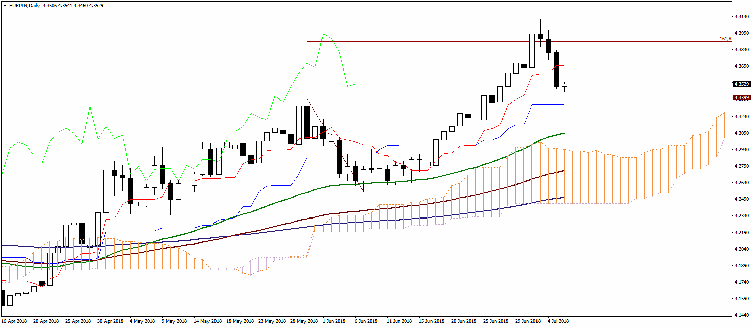752x327 pixels.
Task: Click the small triangle before EURPLN,Daily
Action: pyautogui.click(x=5, y=5)
